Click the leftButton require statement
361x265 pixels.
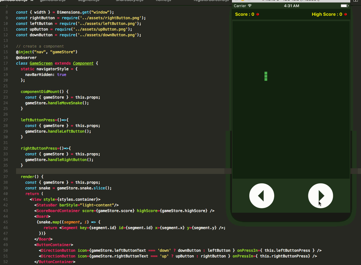tap(79, 24)
